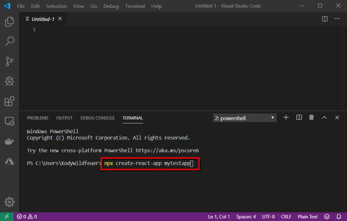The height and width of the screenshot is (221, 347).
Task: Open the Source Control view
Action: click(x=9, y=61)
